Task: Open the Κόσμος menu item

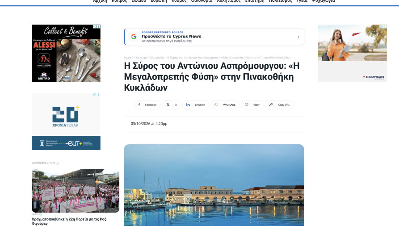Action: [179, 1]
